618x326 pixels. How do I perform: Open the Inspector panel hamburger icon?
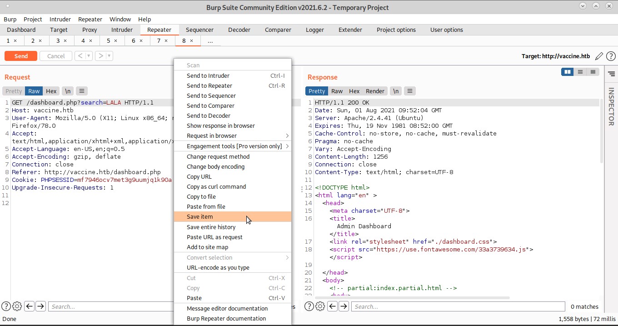point(611,74)
